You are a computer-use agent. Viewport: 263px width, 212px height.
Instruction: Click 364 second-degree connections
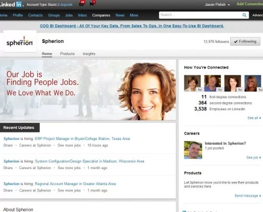[x=225, y=103]
